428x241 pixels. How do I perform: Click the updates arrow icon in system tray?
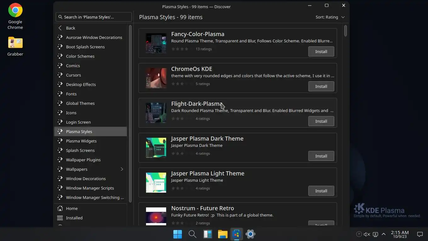[359, 234]
